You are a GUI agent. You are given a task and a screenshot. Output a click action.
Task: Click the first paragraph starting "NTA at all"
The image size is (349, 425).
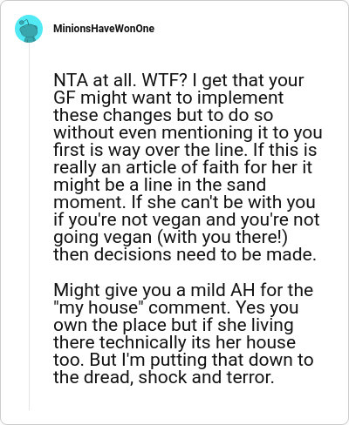(188, 167)
